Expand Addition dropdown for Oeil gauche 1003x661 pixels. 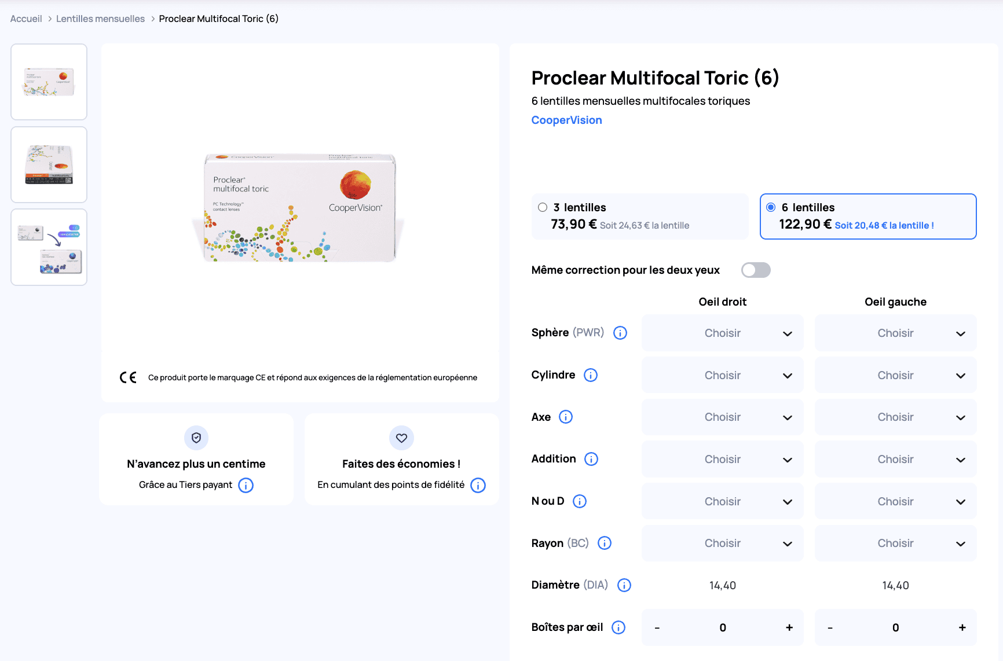coord(896,459)
